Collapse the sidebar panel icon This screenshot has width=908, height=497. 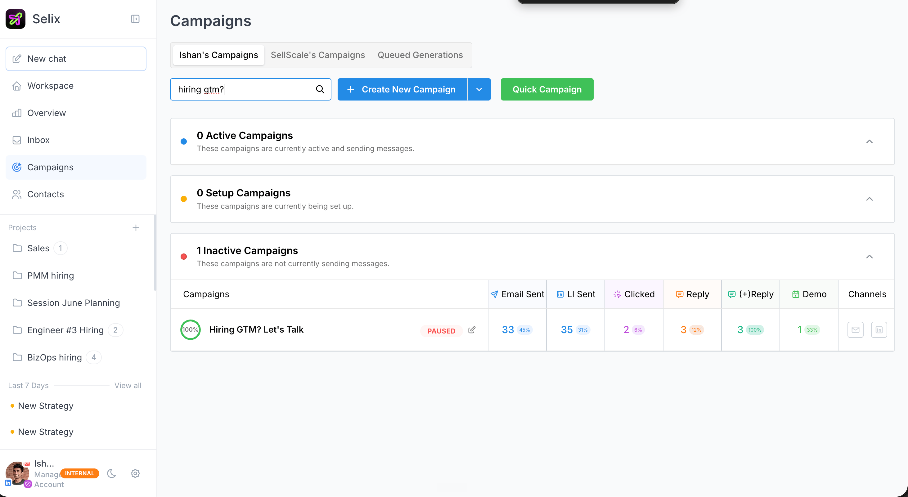pos(135,19)
